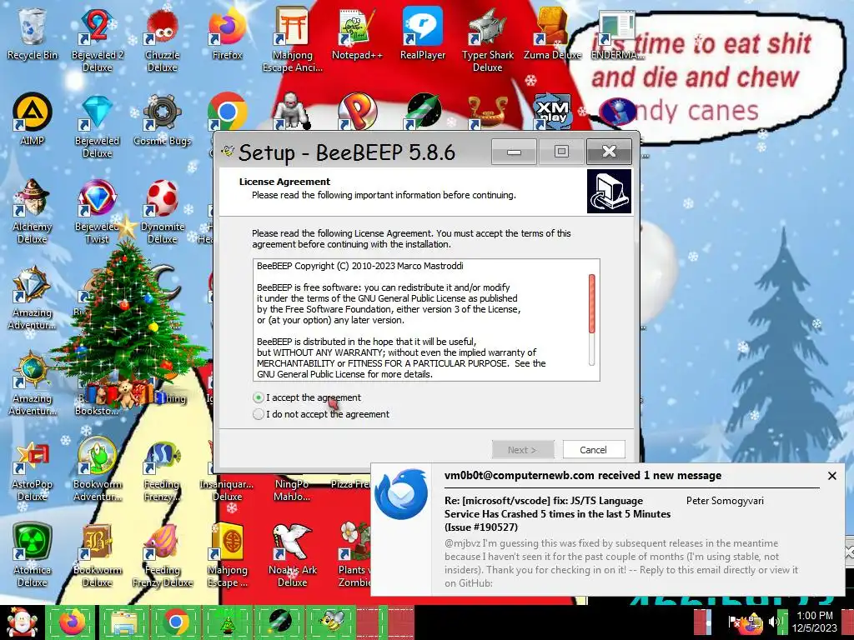Click the taskbar clock showing 1:00 PM
854x640 pixels.
coord(815,622)
